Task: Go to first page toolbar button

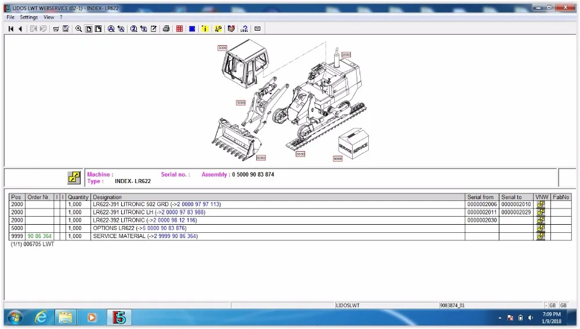Action: (x=10, y=29)
